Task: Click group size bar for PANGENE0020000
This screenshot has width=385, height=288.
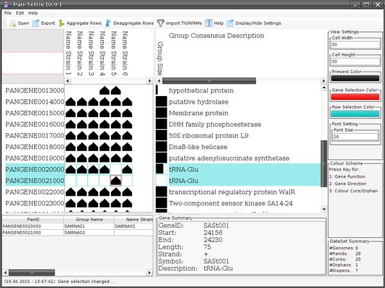Action: pos(160,169)
